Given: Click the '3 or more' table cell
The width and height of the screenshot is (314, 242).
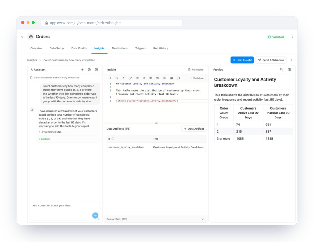Looking at the screenshot, I should [x=224, y=139].
